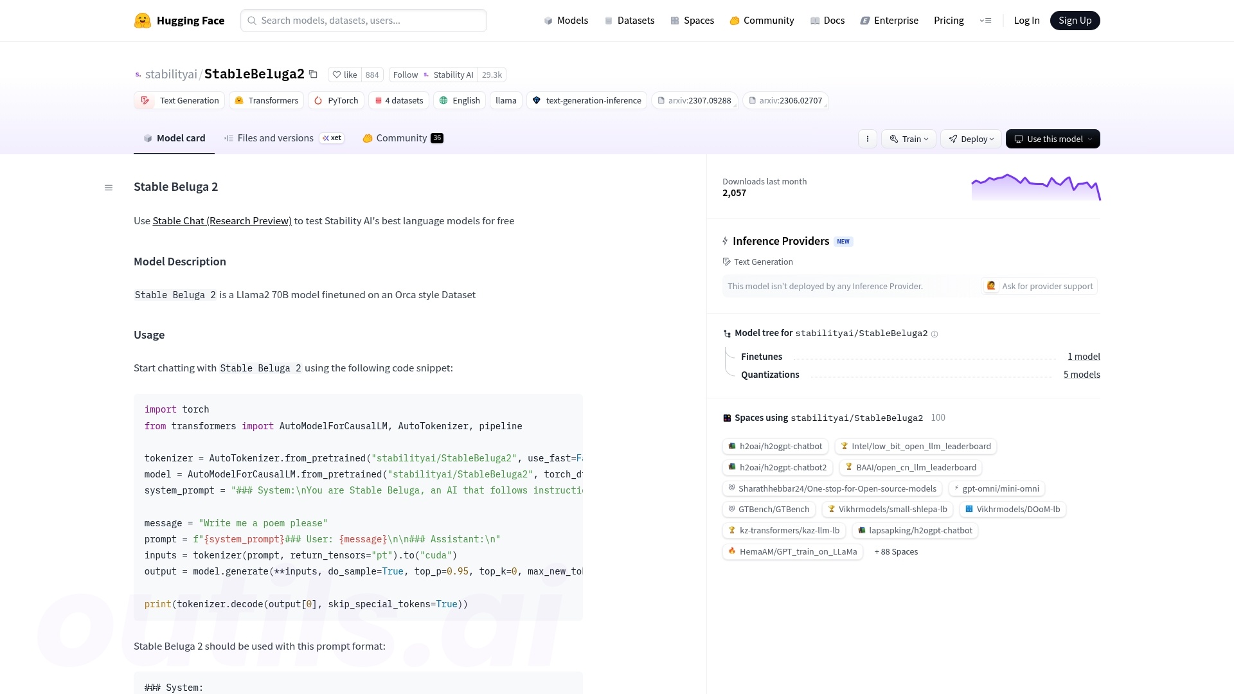The height and width of the screenshot is (694, 1234).
Task: Open the Community tab with 36 discussions
Action: pyautogui.click(x=403, y=138)
